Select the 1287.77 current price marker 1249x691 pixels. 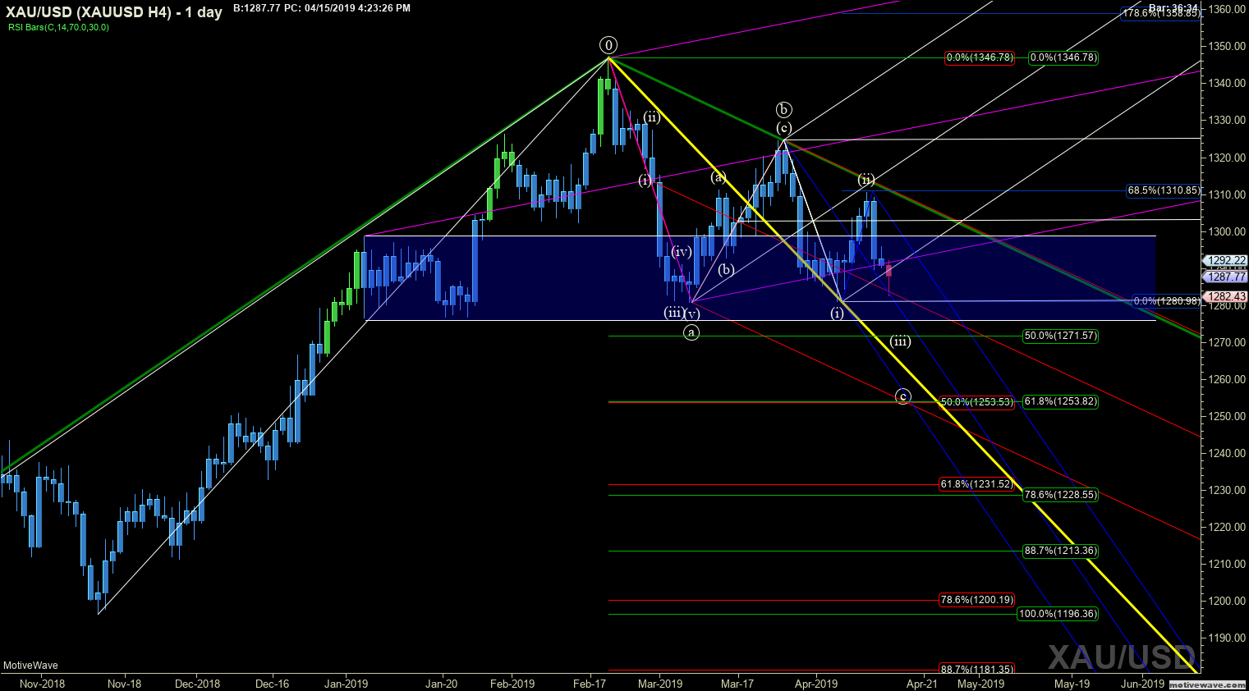[x=1226, y=277]
